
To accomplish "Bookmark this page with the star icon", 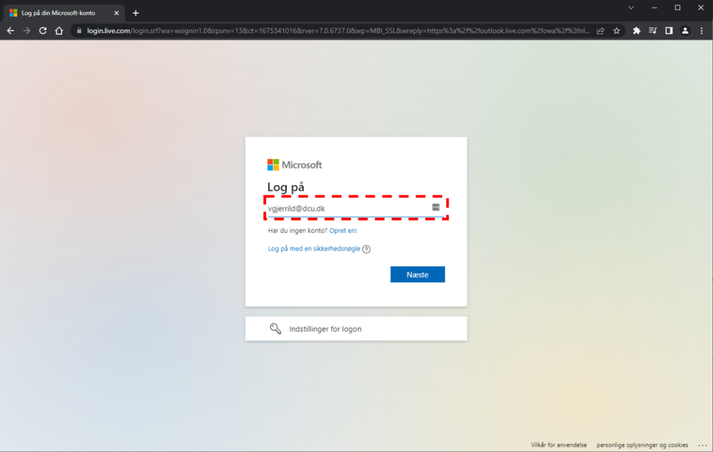I will pyautogui.click(x=616, y=31).
